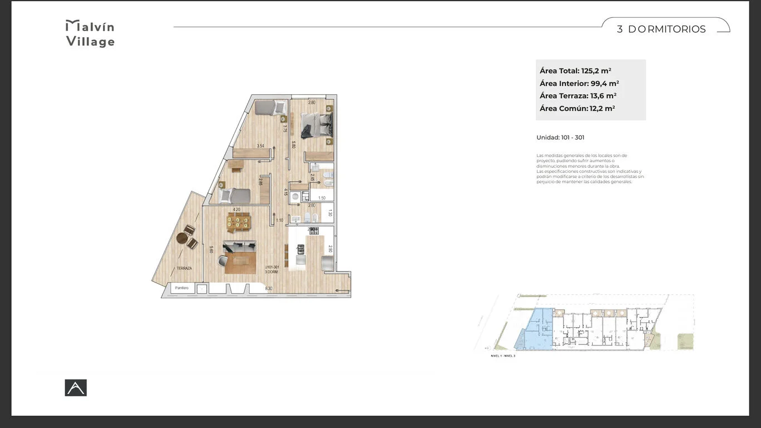Select the 3 DORMITORIOS tab header
This screenshot has width=761, height=428.
(x=661, y=30)
